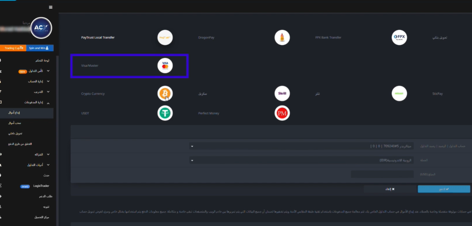Choose the Bitcoin Crypto Currency icon
Screen dimensions: 472x226
[165, 94]
